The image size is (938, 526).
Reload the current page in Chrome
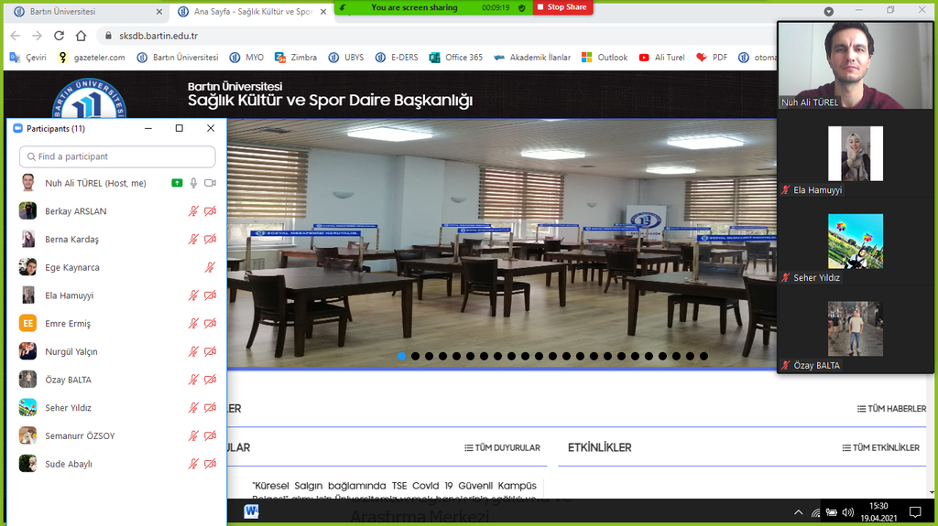coord(59,36)
